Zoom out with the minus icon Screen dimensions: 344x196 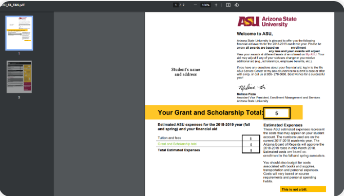coord(195,5)
